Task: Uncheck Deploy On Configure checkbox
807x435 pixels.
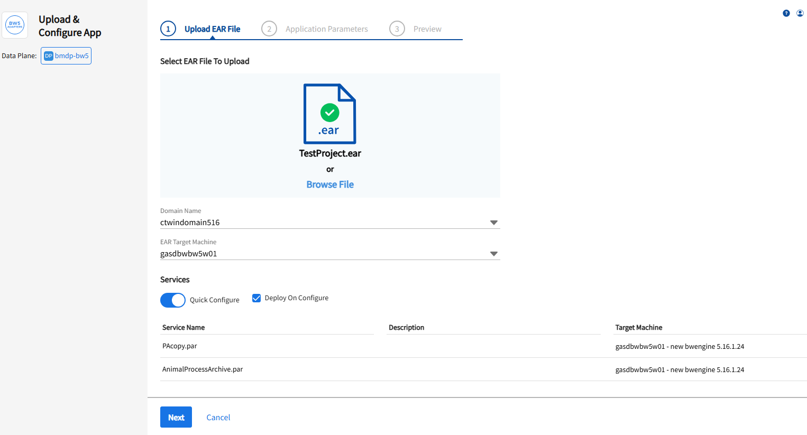Action: [x=256, y=298]
